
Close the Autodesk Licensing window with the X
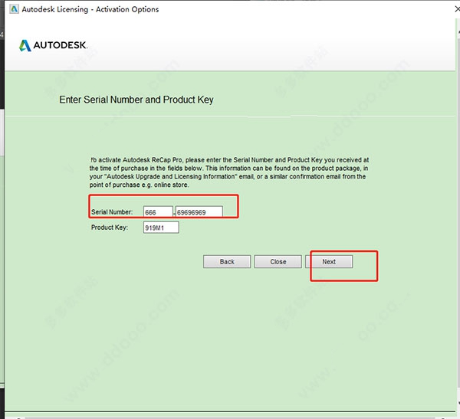click(x=457, y=9)
